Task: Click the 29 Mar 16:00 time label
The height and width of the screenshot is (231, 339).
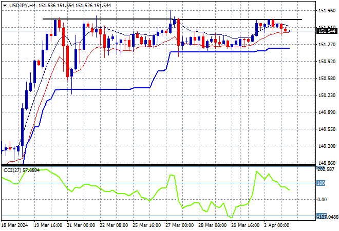Action: pyautogui.click(x=245, y=225)
